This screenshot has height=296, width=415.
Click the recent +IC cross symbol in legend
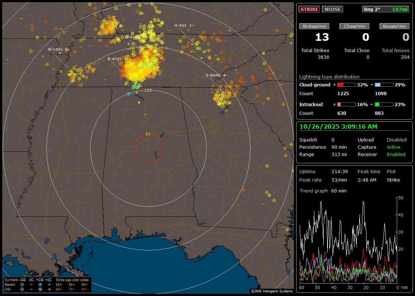[x=49, y=284]
